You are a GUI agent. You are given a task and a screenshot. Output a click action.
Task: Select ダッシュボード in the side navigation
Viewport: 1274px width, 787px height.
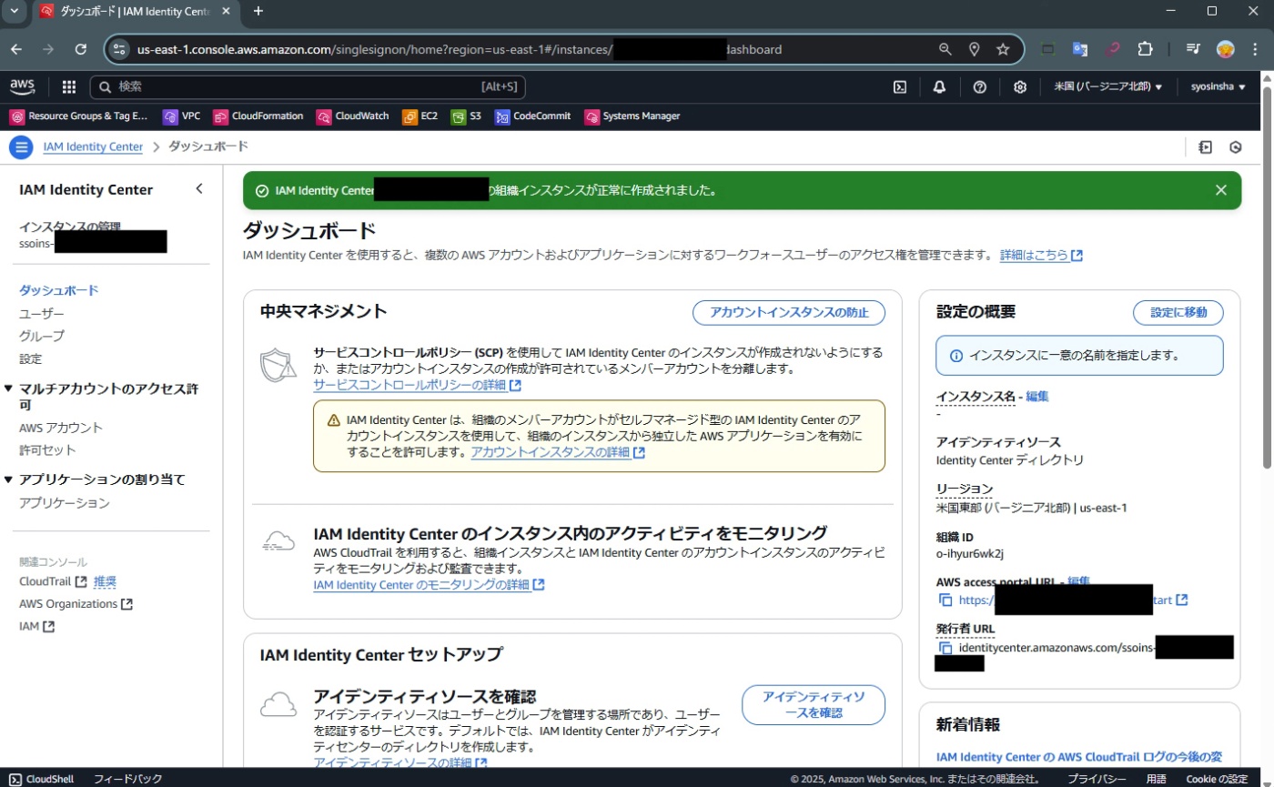click(59, 290)
